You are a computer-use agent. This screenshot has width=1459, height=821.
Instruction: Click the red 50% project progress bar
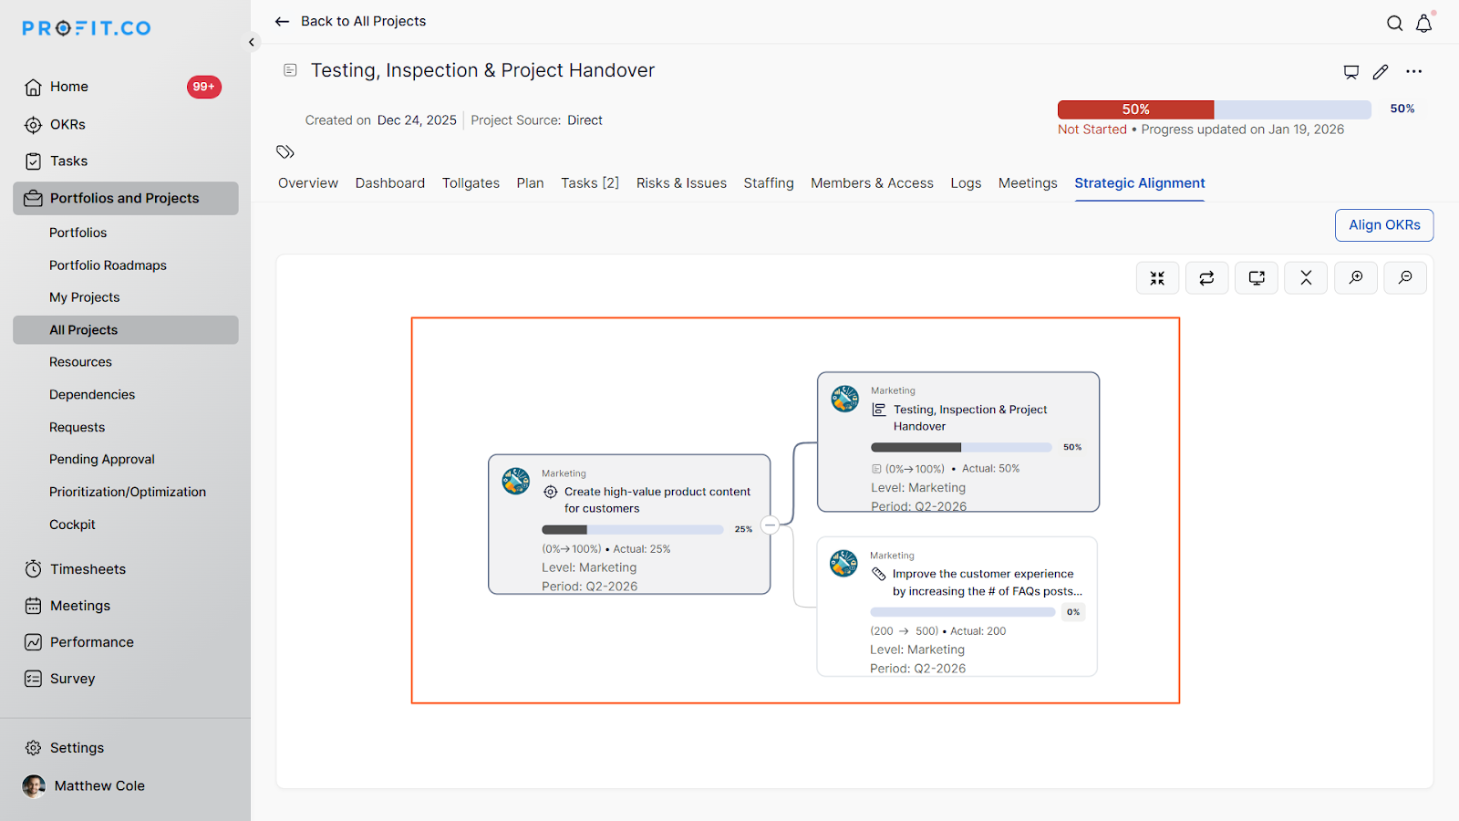coord(1135,109)
